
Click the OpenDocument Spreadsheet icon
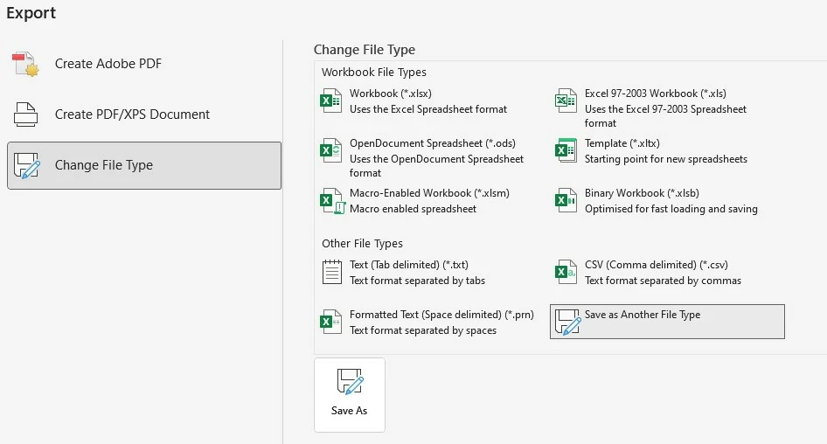[331, 151]
